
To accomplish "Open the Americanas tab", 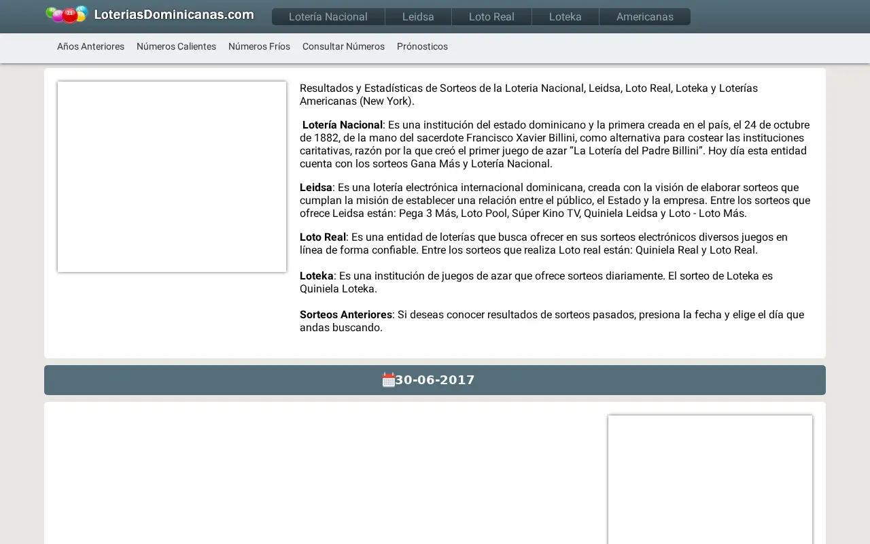I will [x=645, y=17].
